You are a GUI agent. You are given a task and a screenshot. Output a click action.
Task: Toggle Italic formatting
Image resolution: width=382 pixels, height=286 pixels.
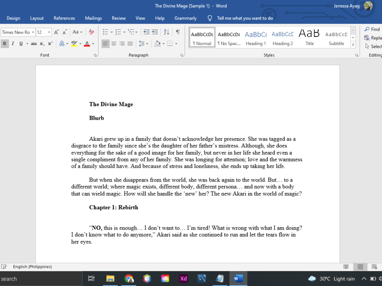tap(13, 44)
